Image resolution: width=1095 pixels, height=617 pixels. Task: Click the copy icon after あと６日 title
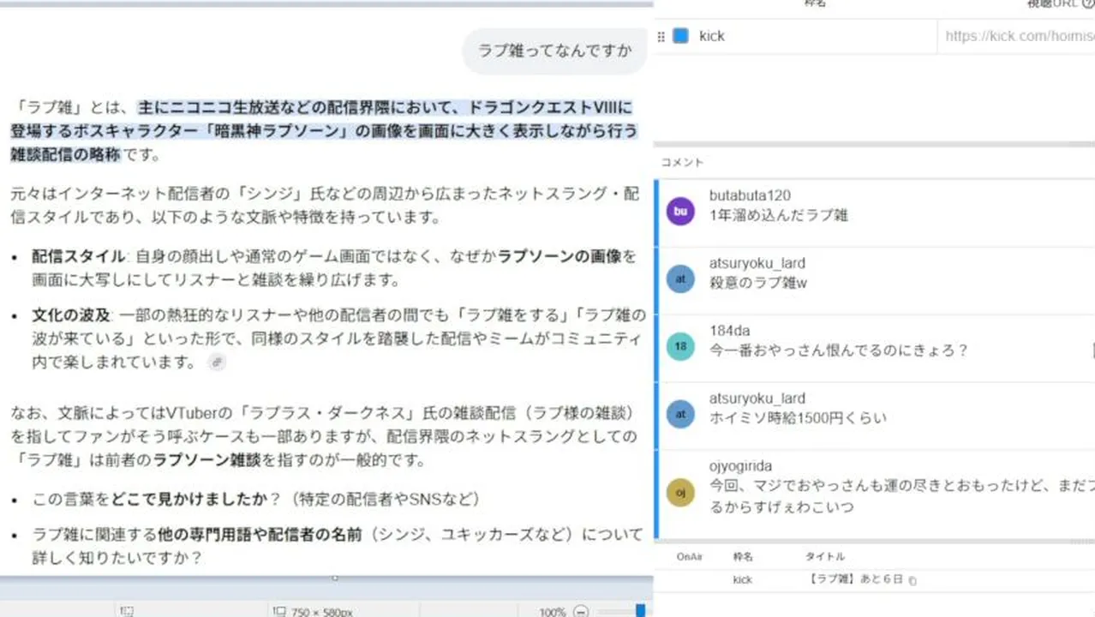912,581
